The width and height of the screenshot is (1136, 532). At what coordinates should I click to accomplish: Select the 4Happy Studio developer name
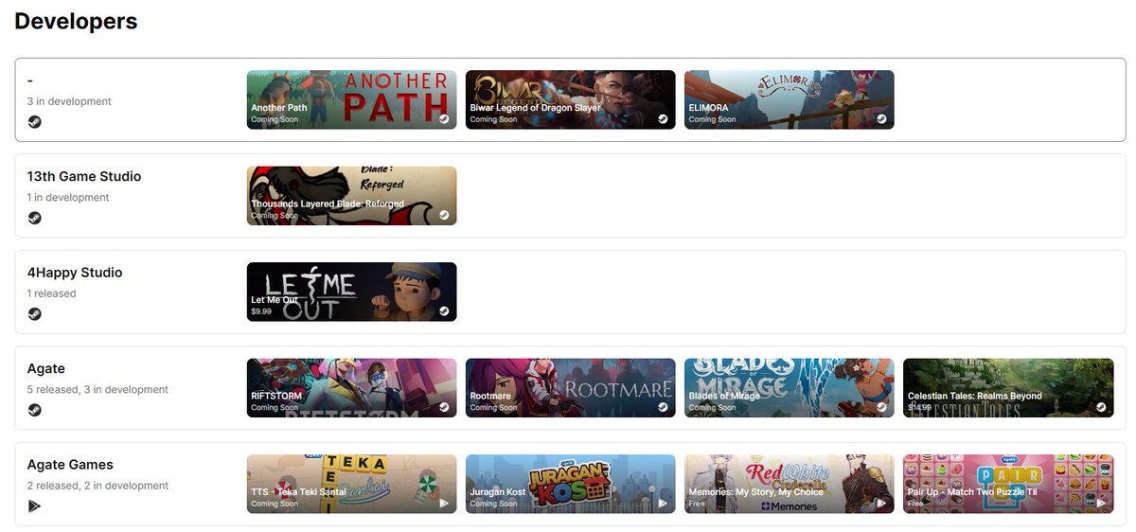point(75,273)
